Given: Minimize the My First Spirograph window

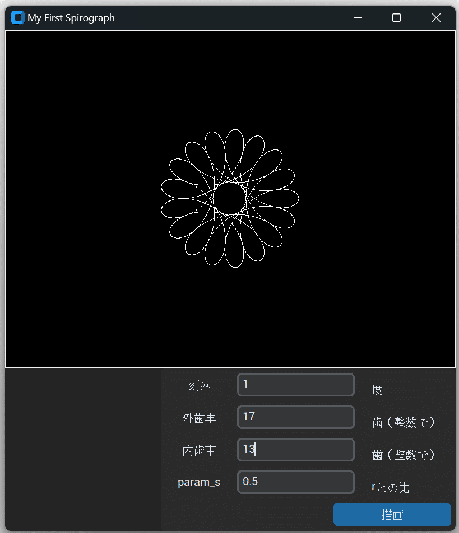Looking at the screenshot, I should click(358, 18).
